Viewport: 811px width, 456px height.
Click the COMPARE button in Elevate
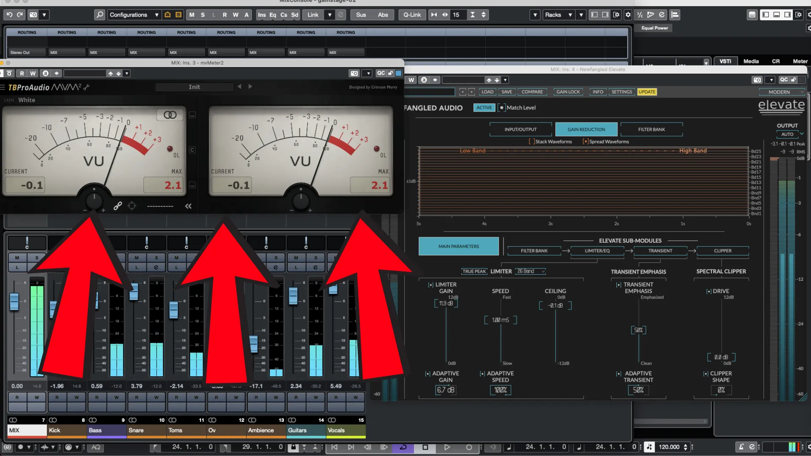(532, 92)
